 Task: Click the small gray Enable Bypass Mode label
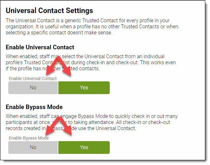coord(29,138)
